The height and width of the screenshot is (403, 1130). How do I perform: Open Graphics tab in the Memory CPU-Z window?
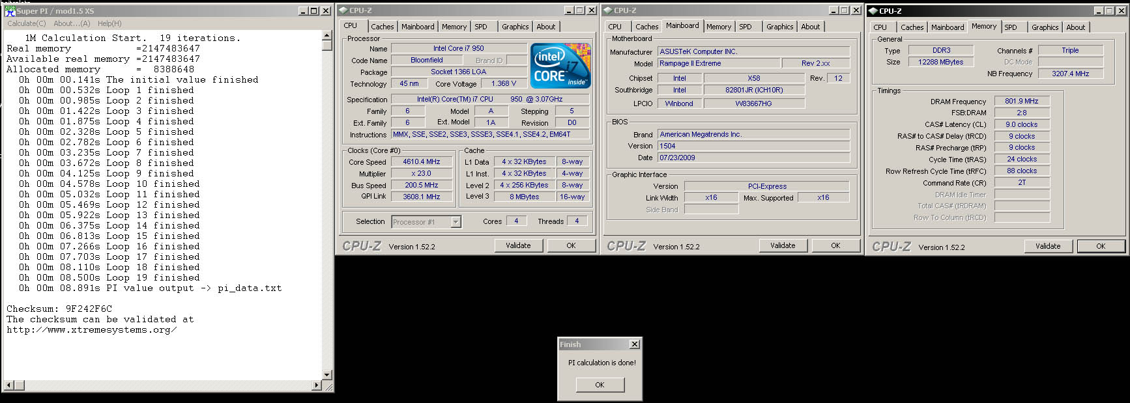(x=1045, y=27)
